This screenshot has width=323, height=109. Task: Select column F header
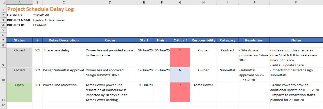[x=162, y=2]
